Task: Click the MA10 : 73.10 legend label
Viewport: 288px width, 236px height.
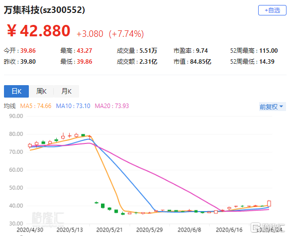Action: point(73,106)
